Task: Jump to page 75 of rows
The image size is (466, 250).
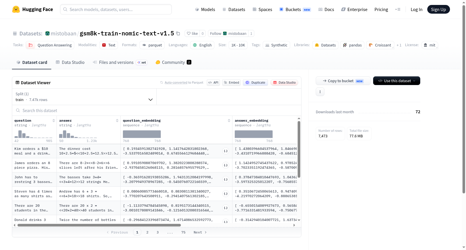Action: click(183, 232)
